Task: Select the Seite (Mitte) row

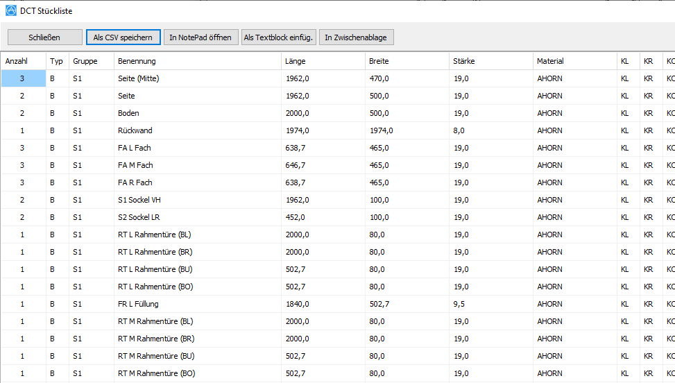Action: pyautogui.click(x=139, y=78)
